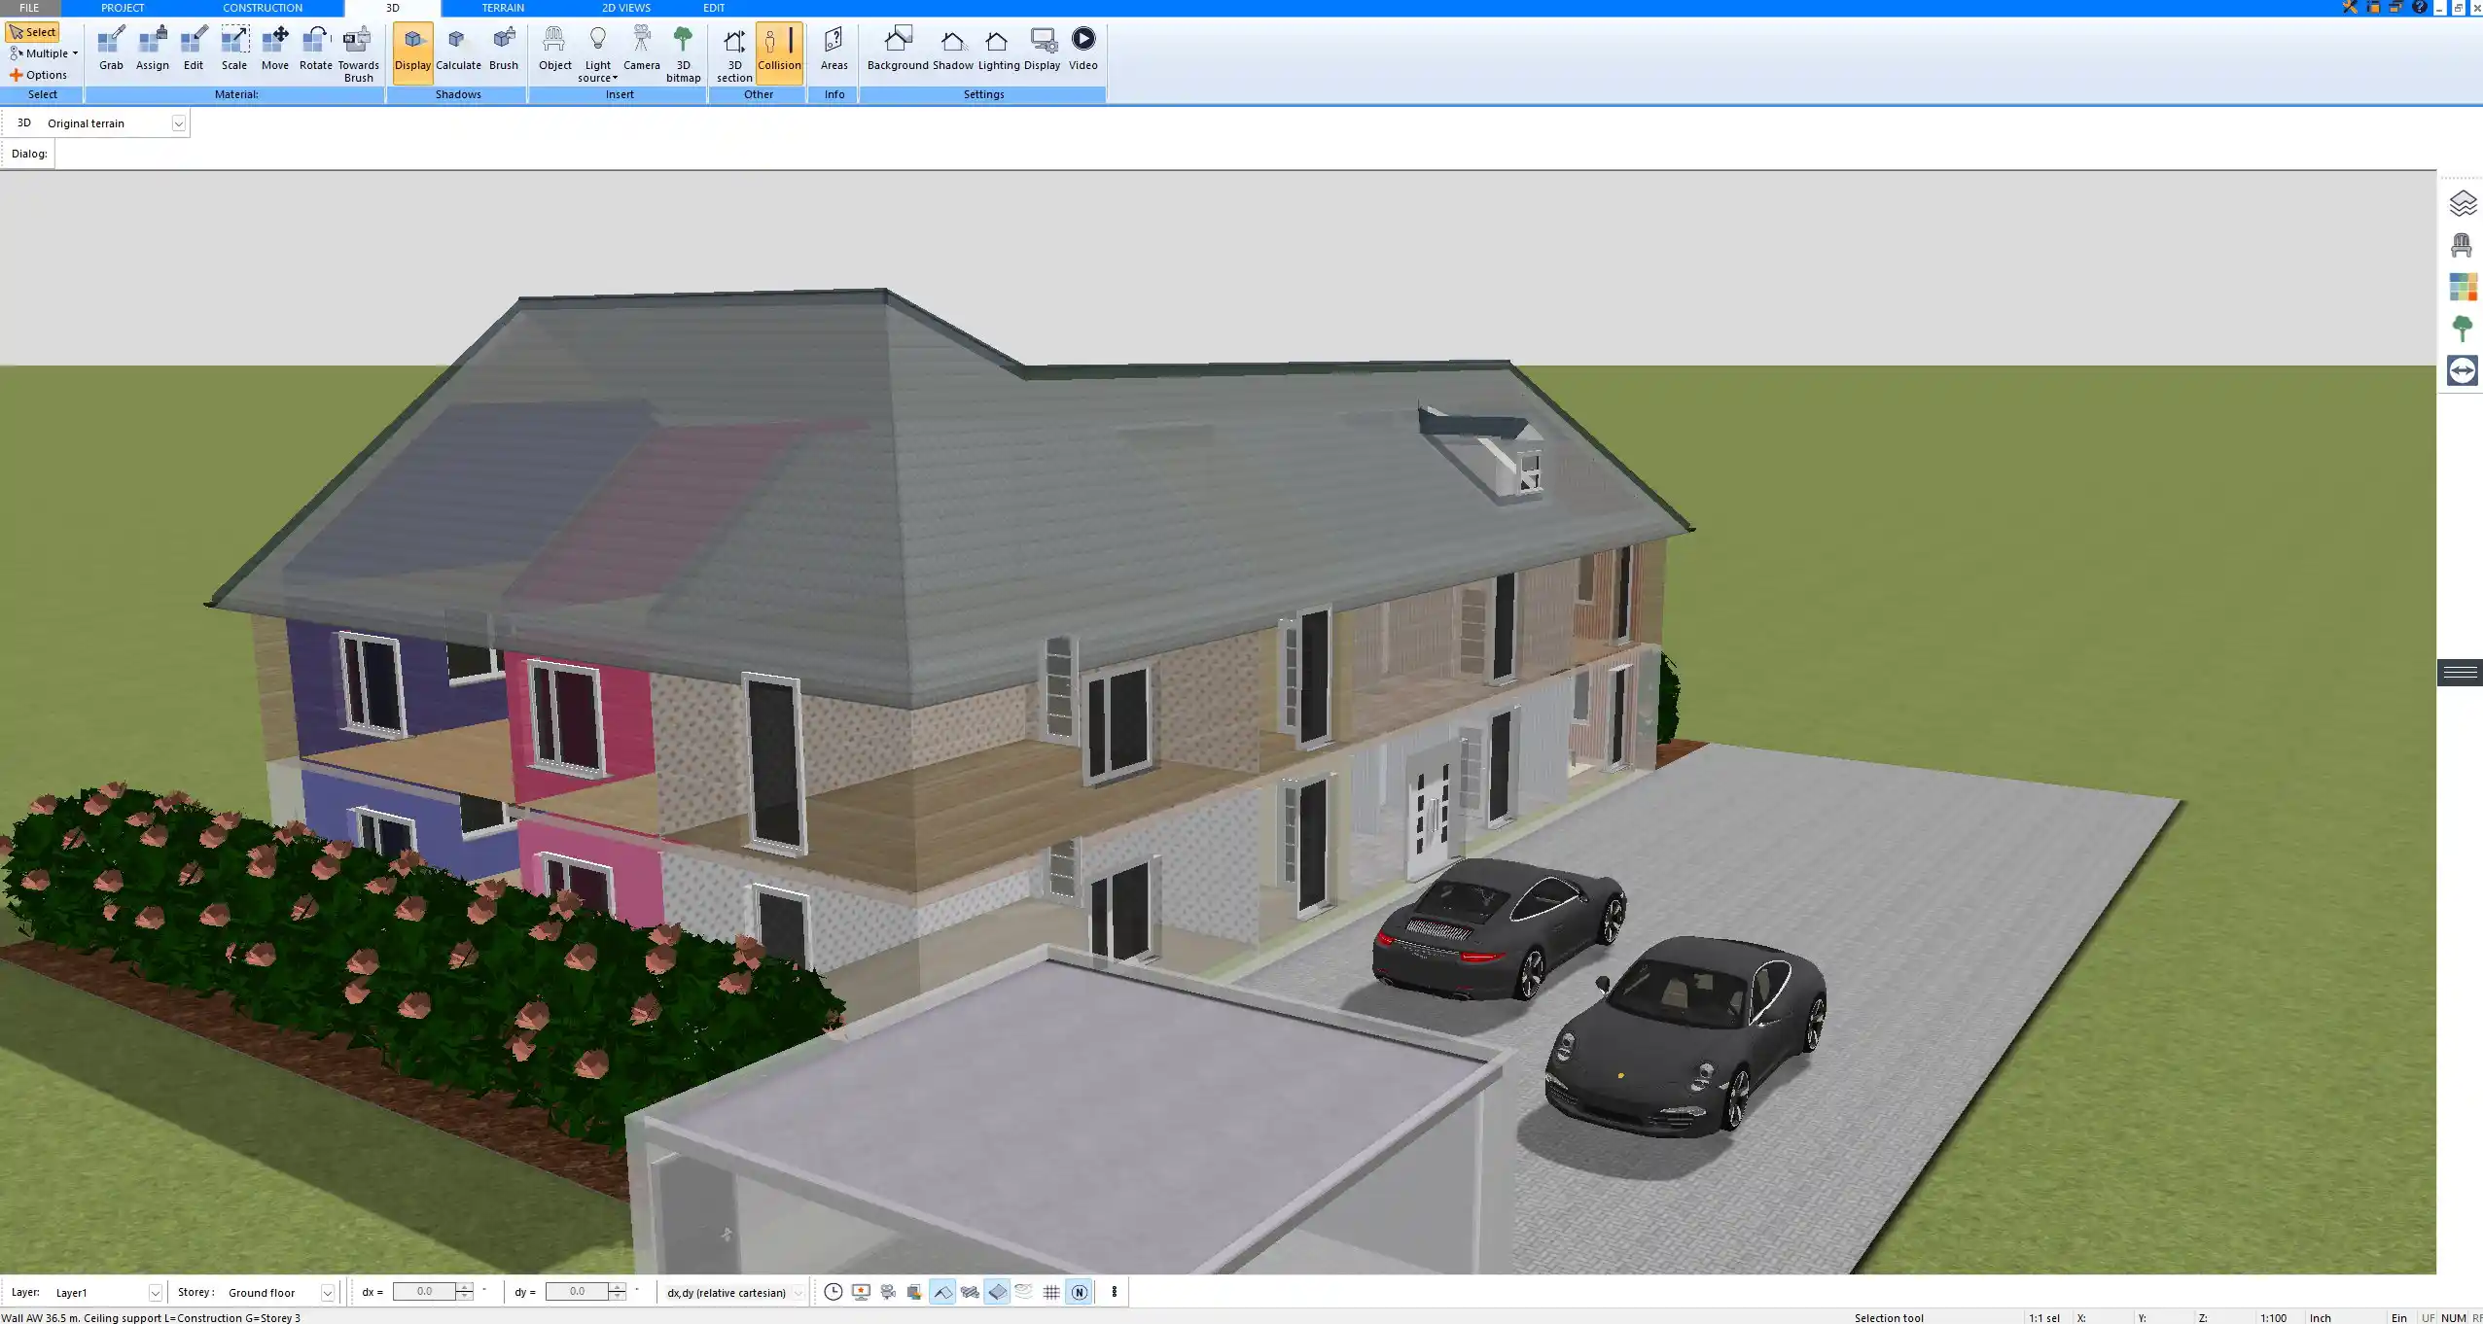Image resolution: width=2483 pixels, height=1324 pixels.
Task: Insert an Object from the ribbon
Action: (555, 49)
